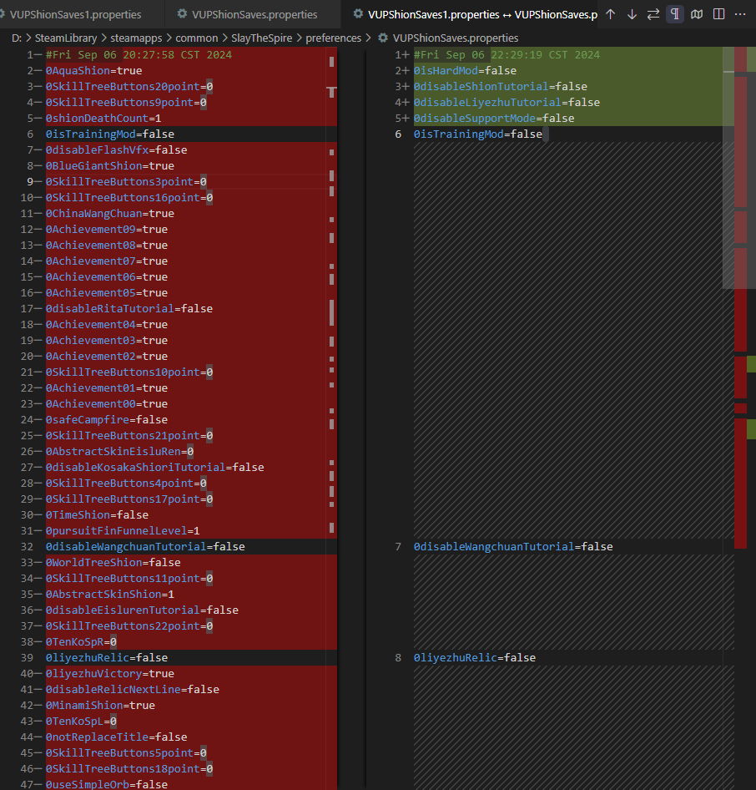Click line number 9 in original gutter
756x790 pixels.
(x=30, y=182)
